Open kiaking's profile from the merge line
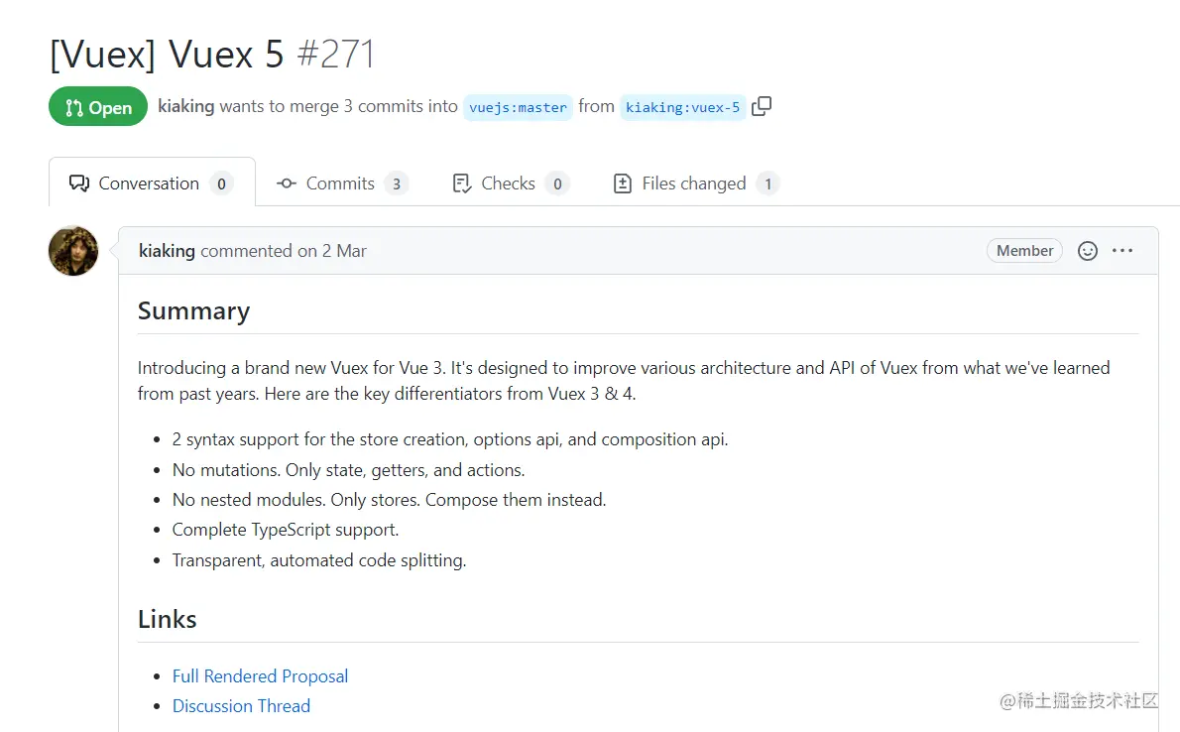The image size is (1180, 732). point(185,106)
